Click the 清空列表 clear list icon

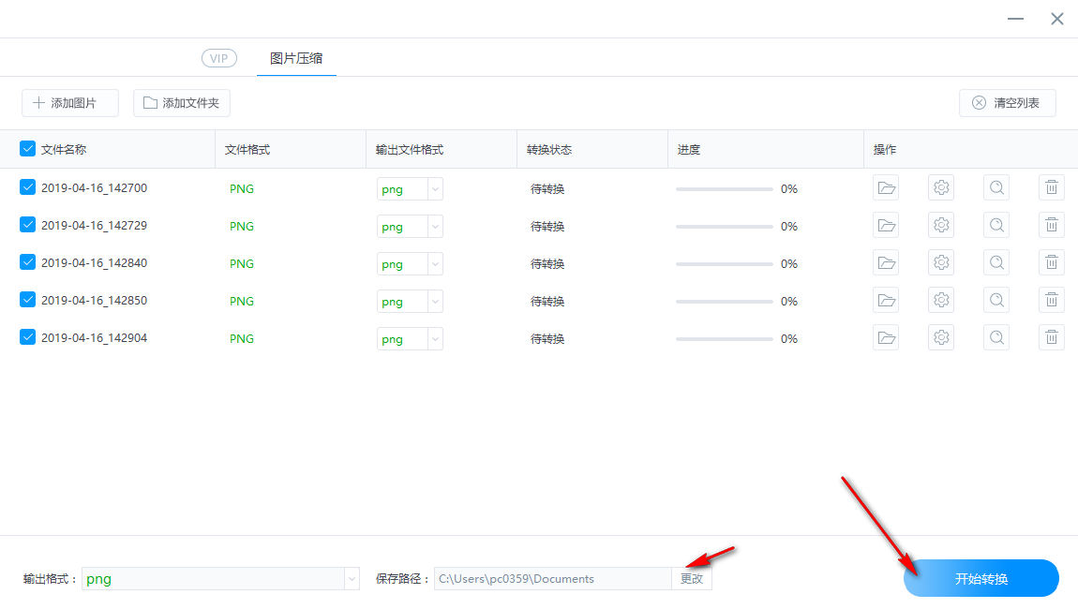[980, 102]
